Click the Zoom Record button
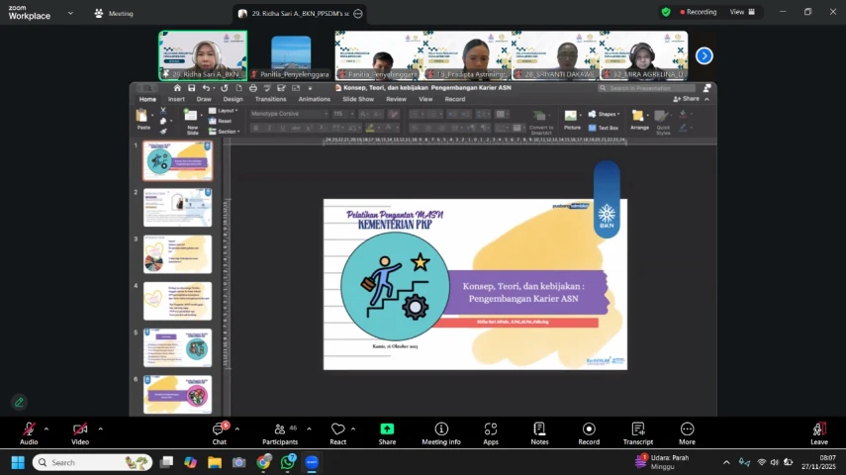846x475 pixels. pos(589,433)
